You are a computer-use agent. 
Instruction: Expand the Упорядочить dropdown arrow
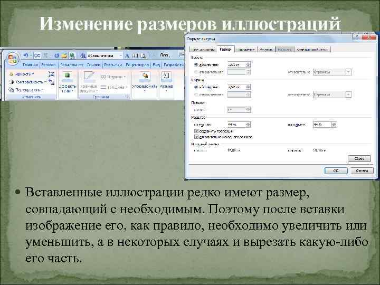(x=145, y=91)
